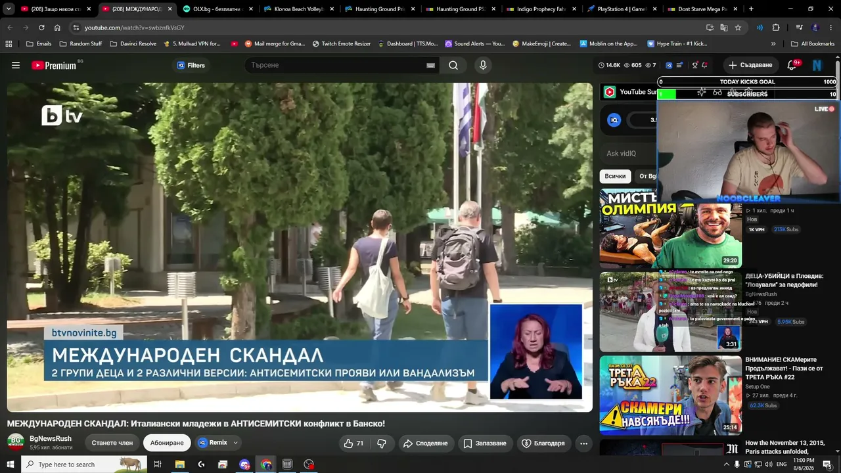Show hidden system tray icons

tap(726, 464)
